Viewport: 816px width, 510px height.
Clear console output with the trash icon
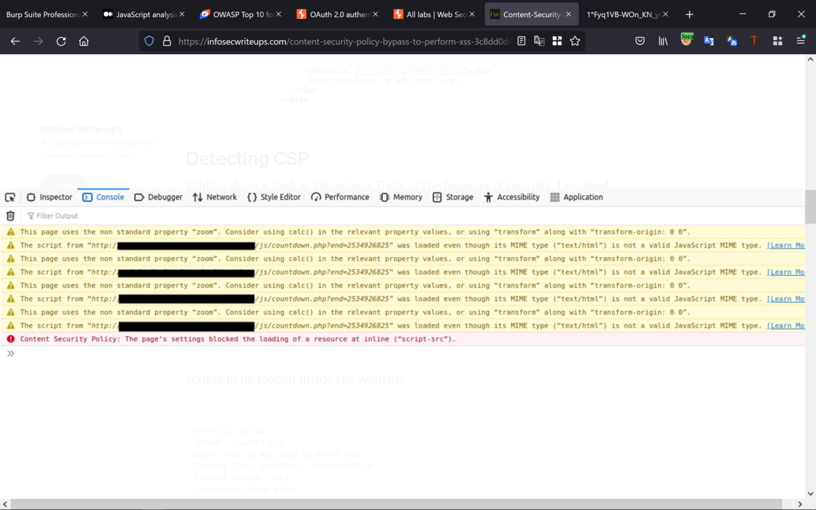10,216
